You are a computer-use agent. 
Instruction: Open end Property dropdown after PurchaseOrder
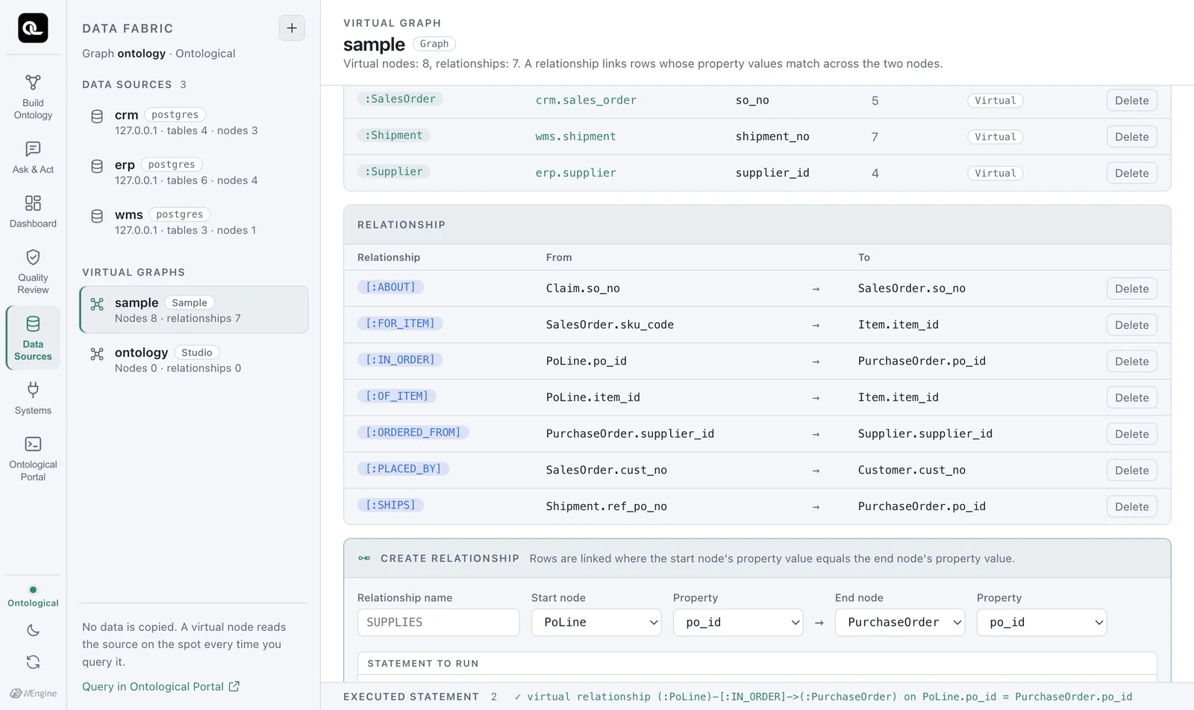click(1042, 622)
